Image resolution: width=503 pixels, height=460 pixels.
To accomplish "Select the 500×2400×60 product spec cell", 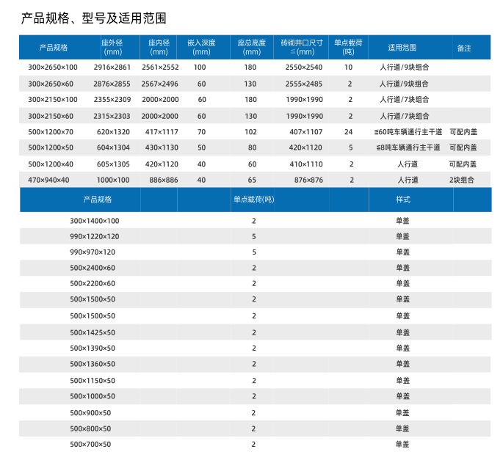I will [93, 268].
